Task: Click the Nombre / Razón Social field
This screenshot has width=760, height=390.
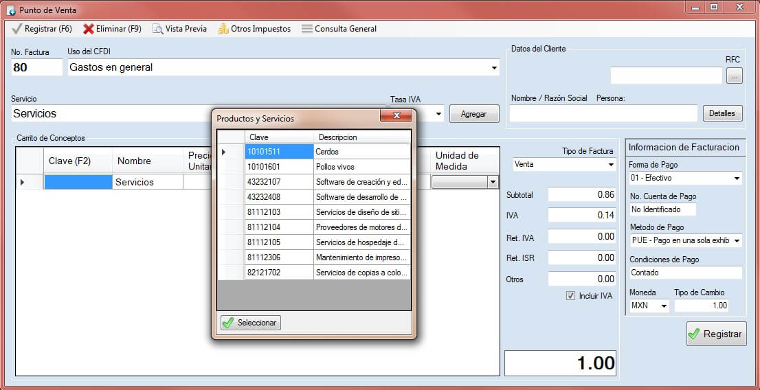Action: click(603, 114)
